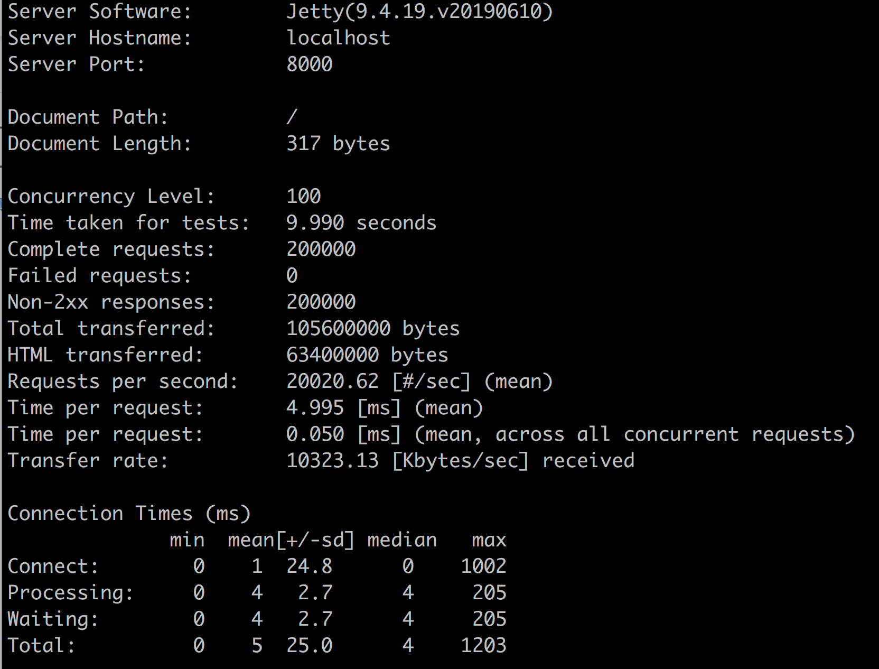This screenshot has height=669, width=879.
Task: Click the server port value 8000
Action: [310, 64]
